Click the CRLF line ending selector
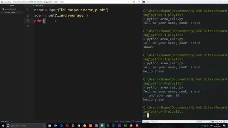Viewport: 228px width, 128px height. point(116,122)
